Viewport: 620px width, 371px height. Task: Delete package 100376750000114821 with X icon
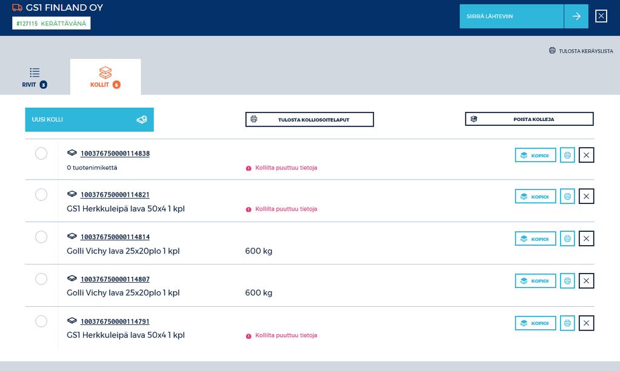coord(587,196)
